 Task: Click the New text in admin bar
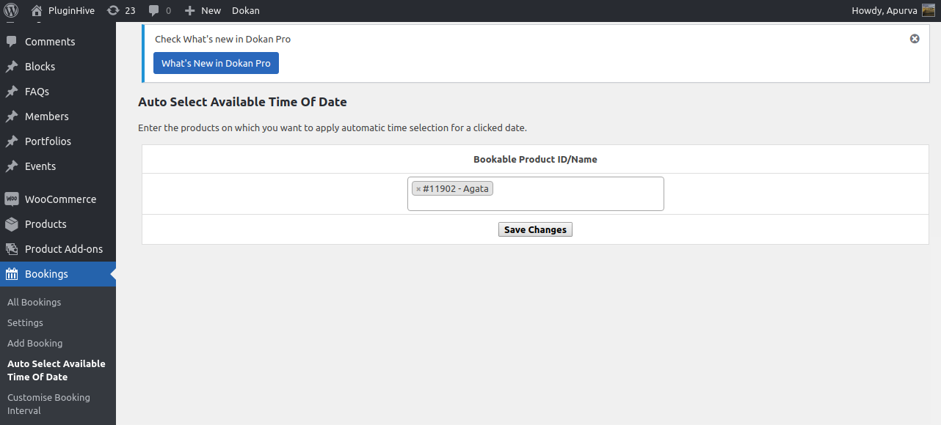point(211,10)
